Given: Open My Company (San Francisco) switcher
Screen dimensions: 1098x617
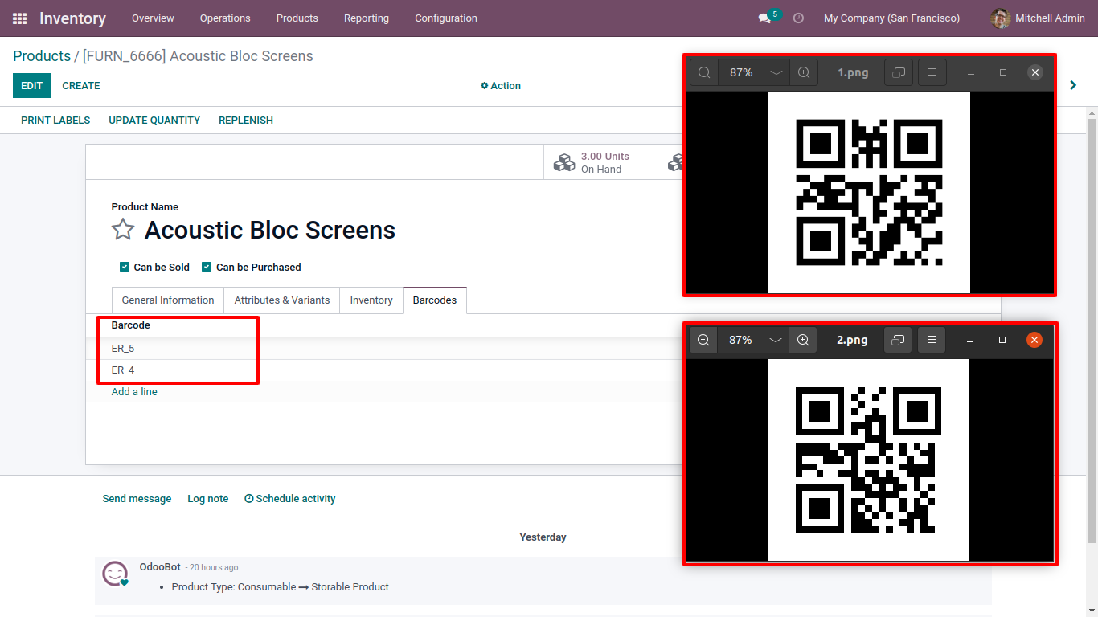Looking at the screenshot, I should (x=891, y=18).
